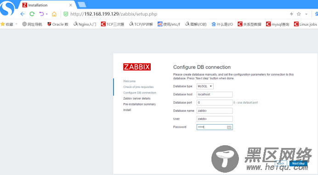
Task: Click the Sogou browser logo icon
Action: pos(7,8)
